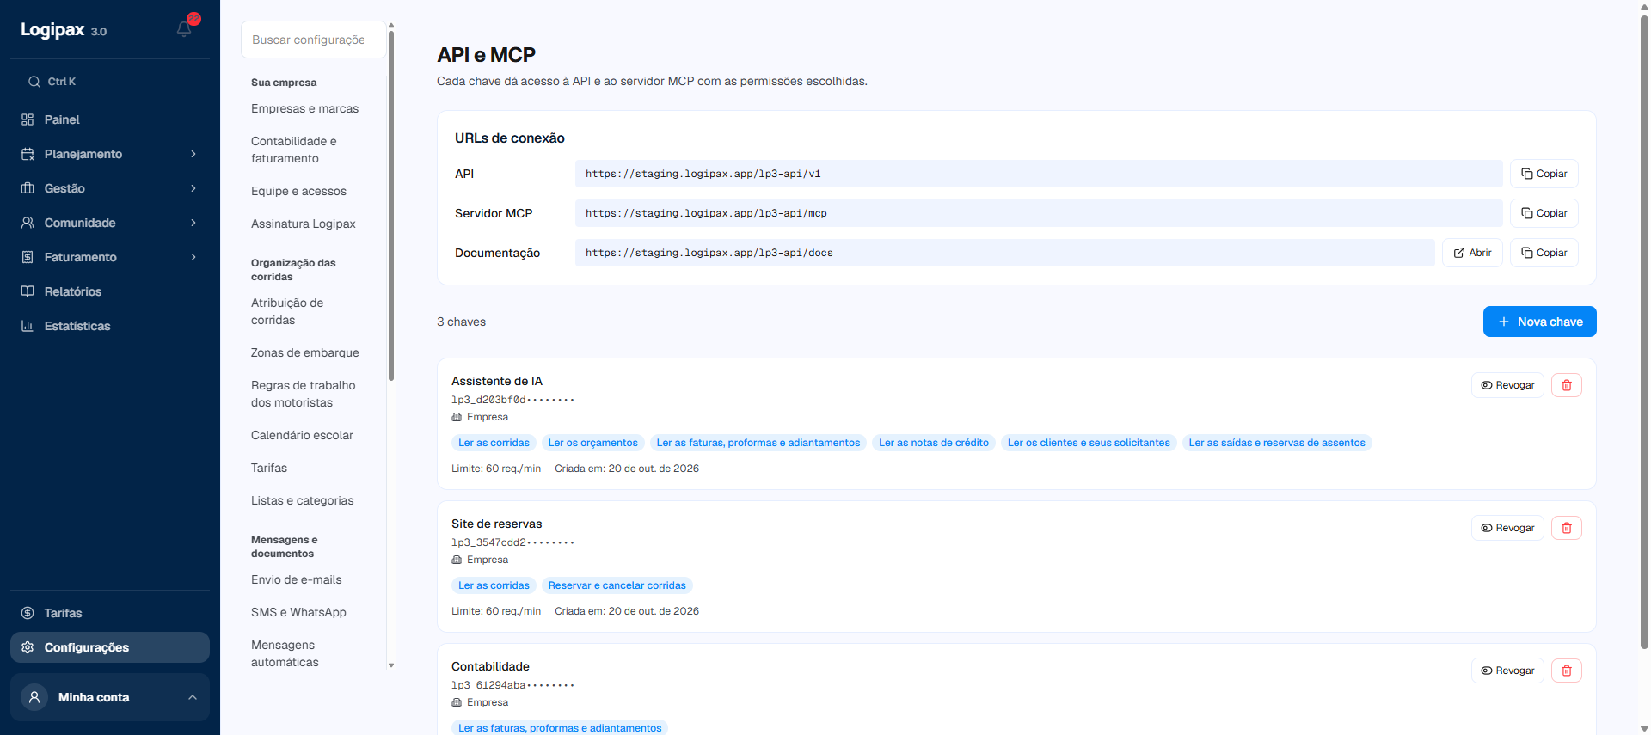Expand the Gestão menu chevron

click(193, 188)
